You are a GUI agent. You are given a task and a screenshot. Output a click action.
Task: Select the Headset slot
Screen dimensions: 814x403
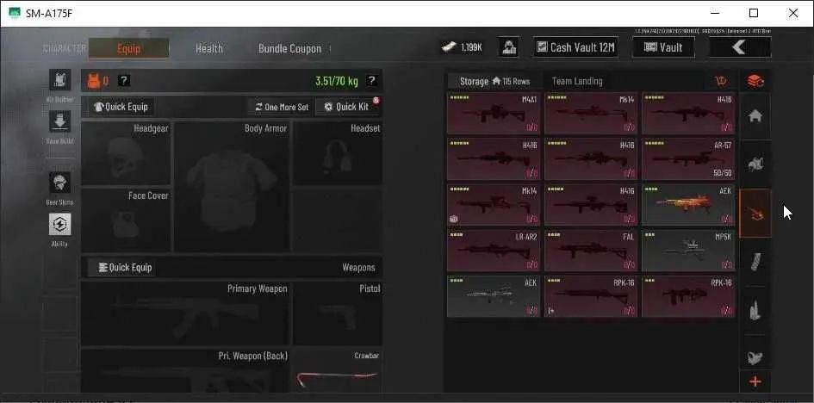click(338, 153)
